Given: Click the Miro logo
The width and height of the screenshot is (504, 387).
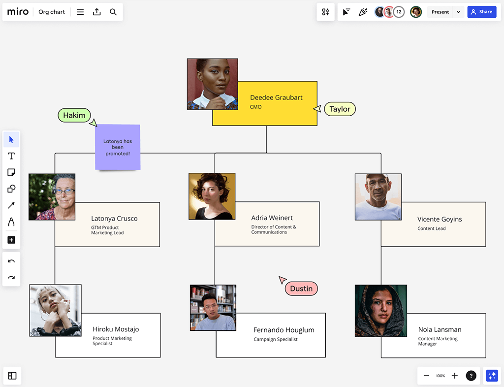Looking at the screenshot, I should tap(18, 12).
